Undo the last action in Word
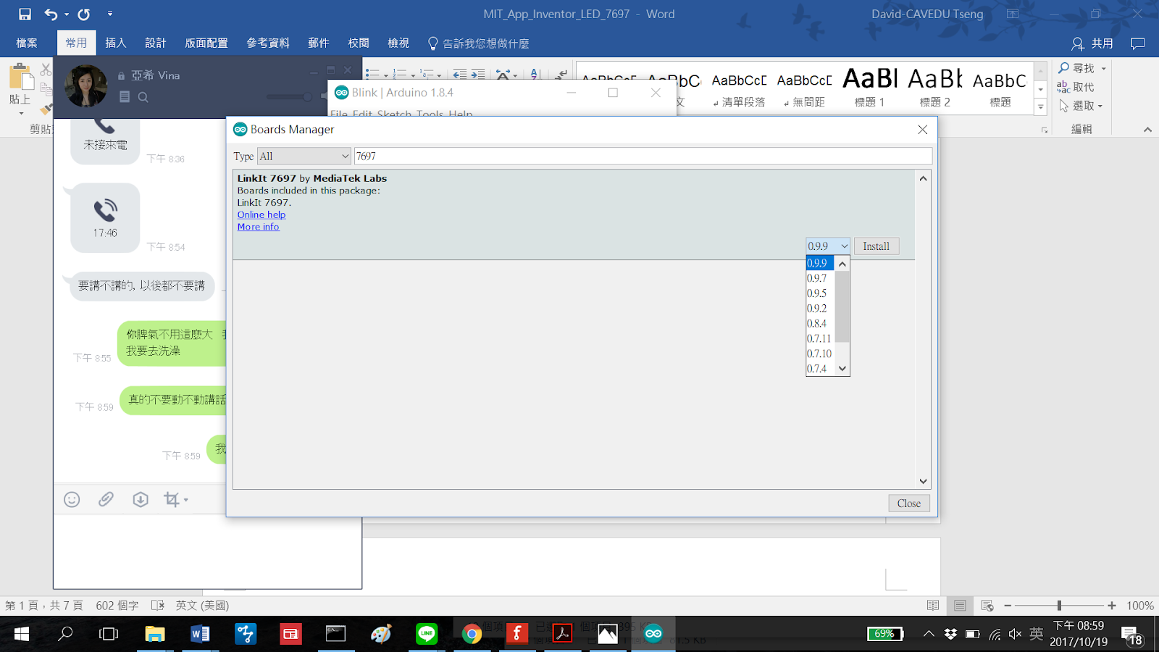Image resolution: width=1159 pixels, height=652 pixels. 51,14
